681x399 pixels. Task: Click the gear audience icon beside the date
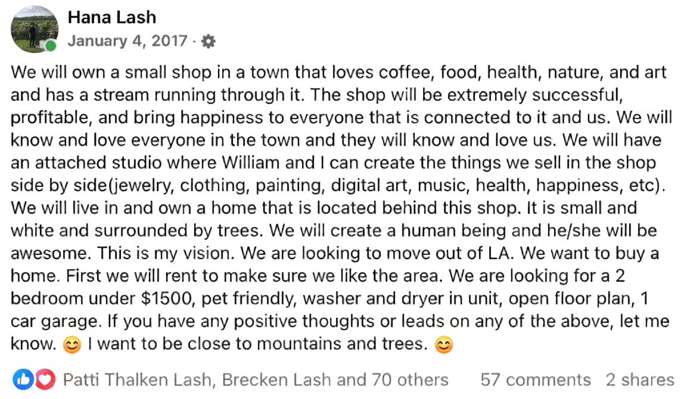click(x=208, y=42)
